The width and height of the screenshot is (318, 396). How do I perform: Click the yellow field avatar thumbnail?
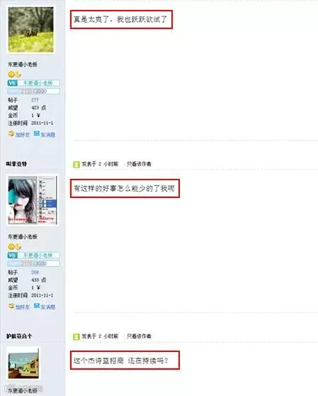(31, 30)
